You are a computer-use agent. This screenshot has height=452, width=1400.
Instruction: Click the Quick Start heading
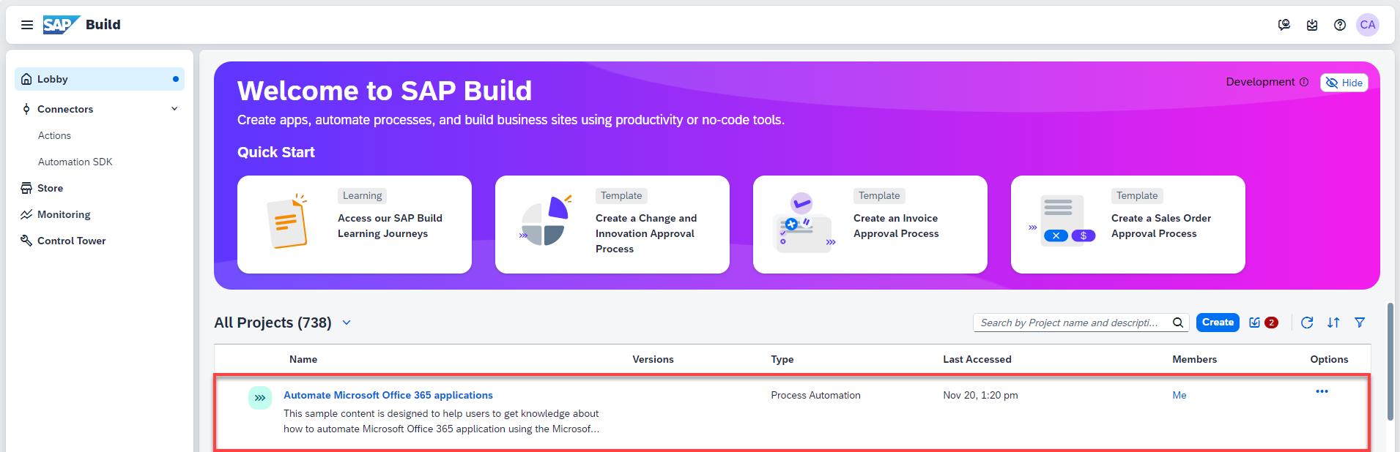276,152
